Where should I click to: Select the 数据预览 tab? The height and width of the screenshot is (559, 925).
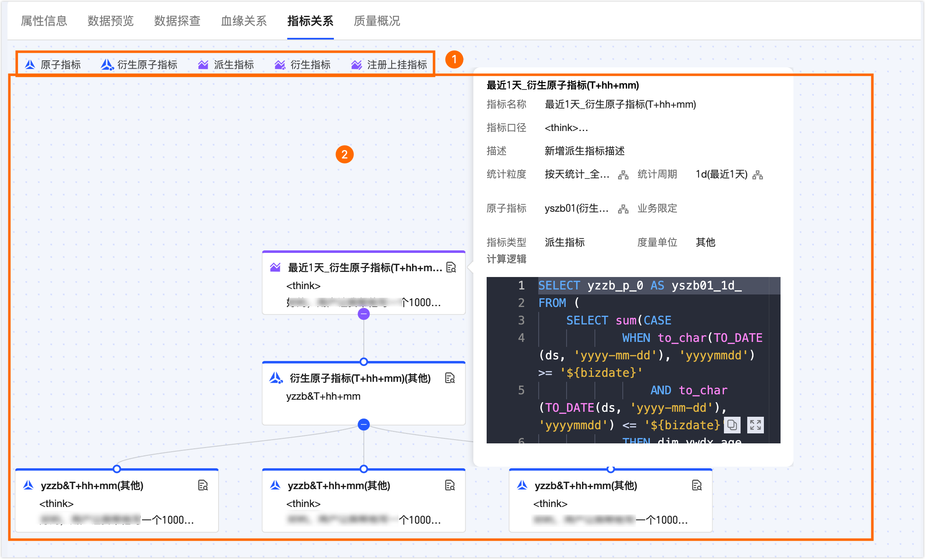click(x=110, y=21)
